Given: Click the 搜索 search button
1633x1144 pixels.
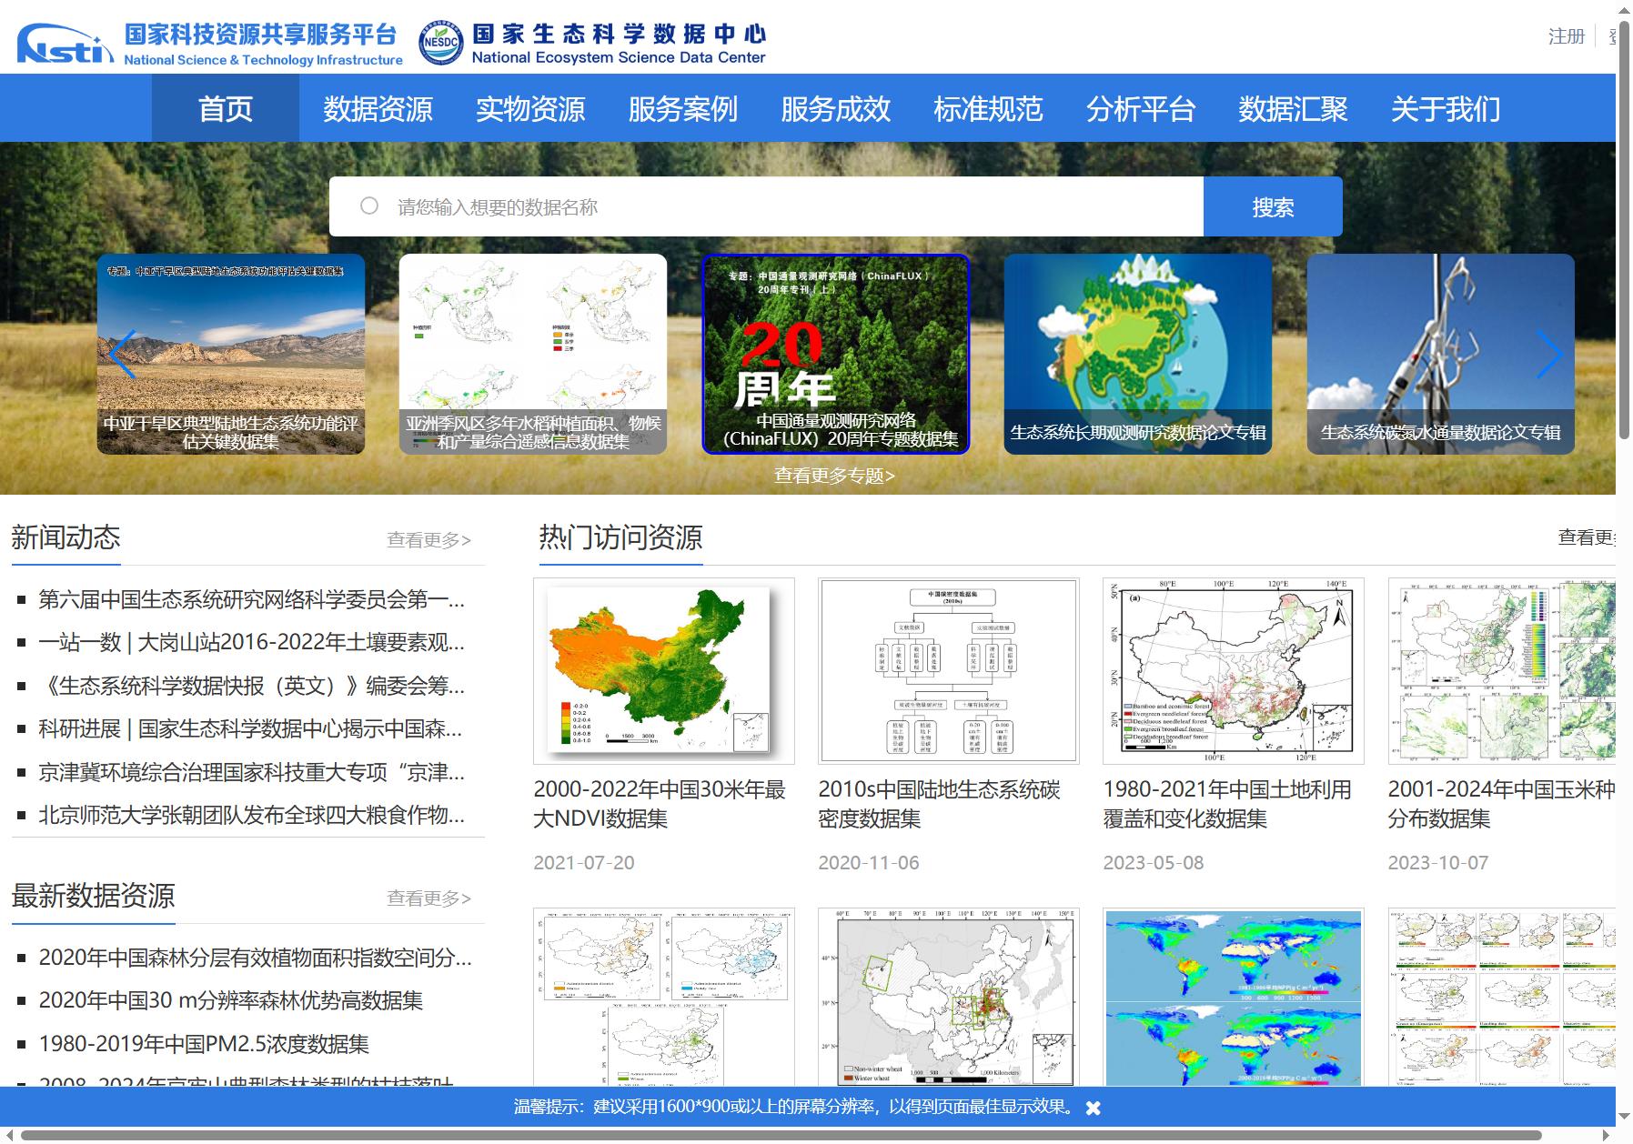Looking at the screenshot, I should pyautogui.click(x=1273, y=206).
